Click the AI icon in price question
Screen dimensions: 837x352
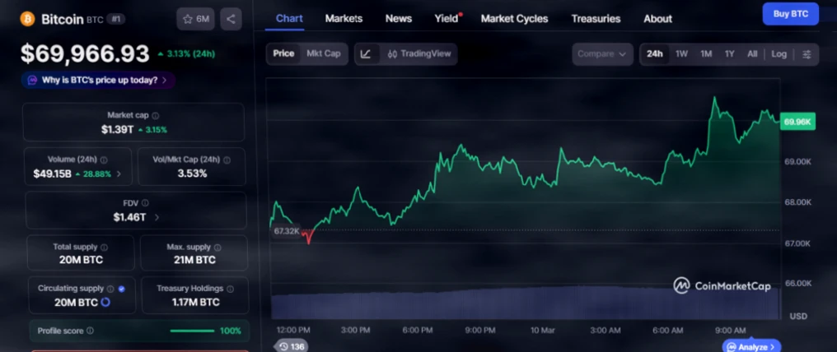[33, 81]
